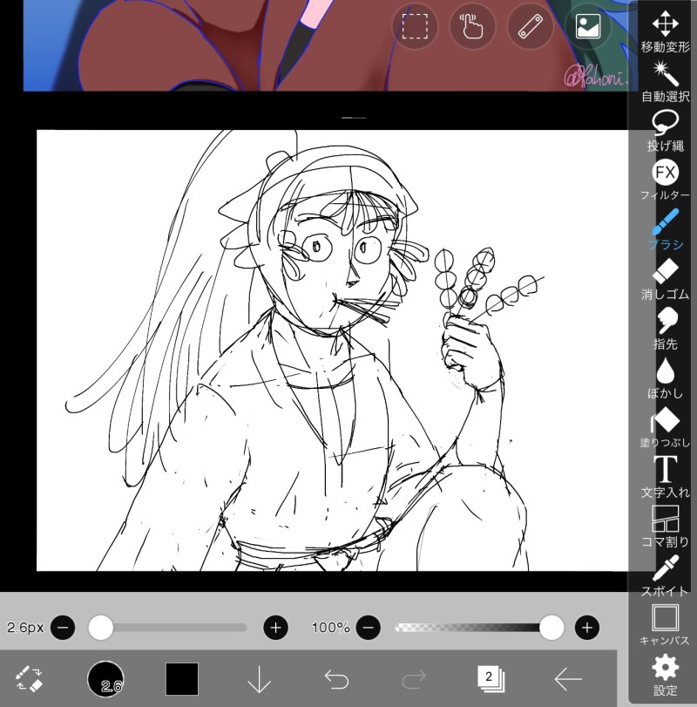Viewport: 697px width, 707px height.
Task: Select the Blur (ぼかし) tool
Action: (665, 378)
